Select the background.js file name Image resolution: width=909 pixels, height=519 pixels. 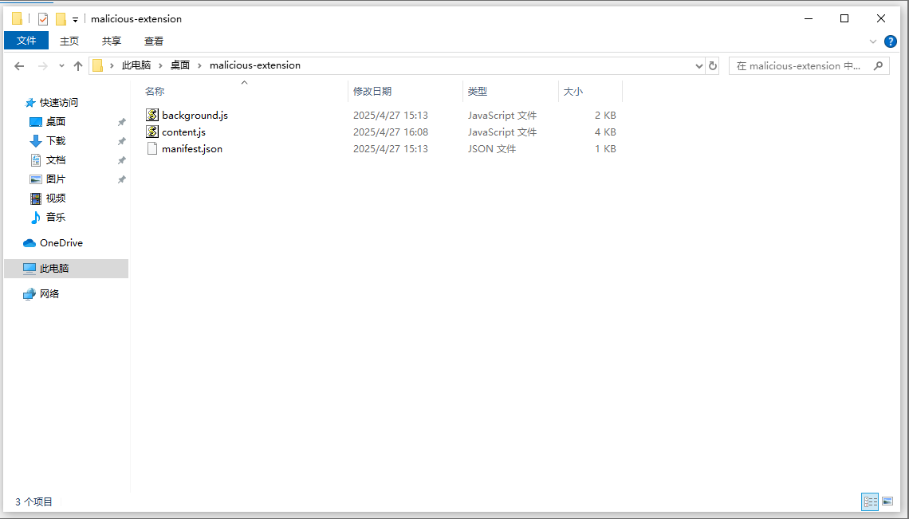pos(195,116)
